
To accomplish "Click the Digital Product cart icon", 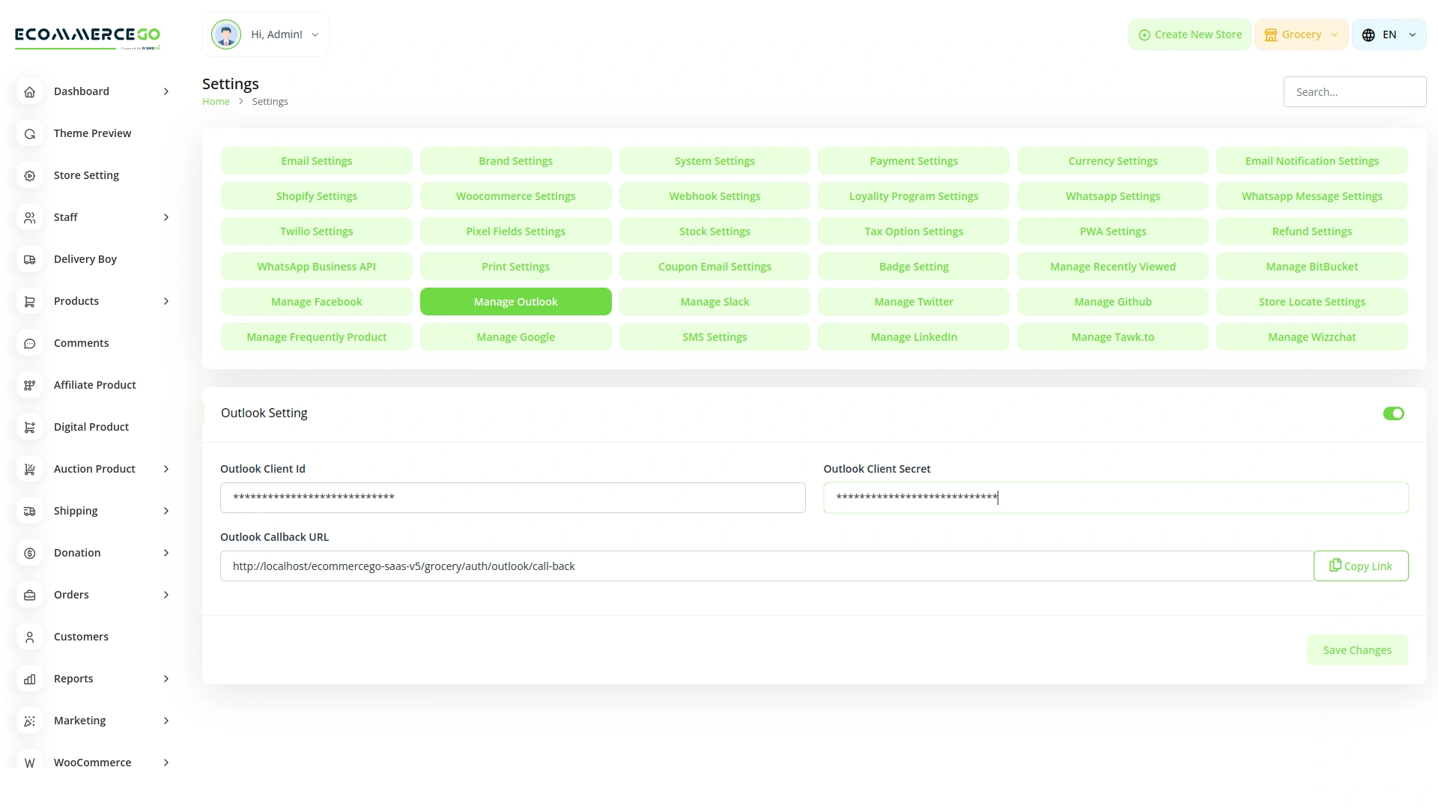I will pos(30,427).
